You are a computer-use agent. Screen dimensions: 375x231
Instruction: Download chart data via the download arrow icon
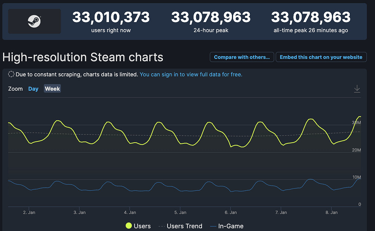coord(357,88)
